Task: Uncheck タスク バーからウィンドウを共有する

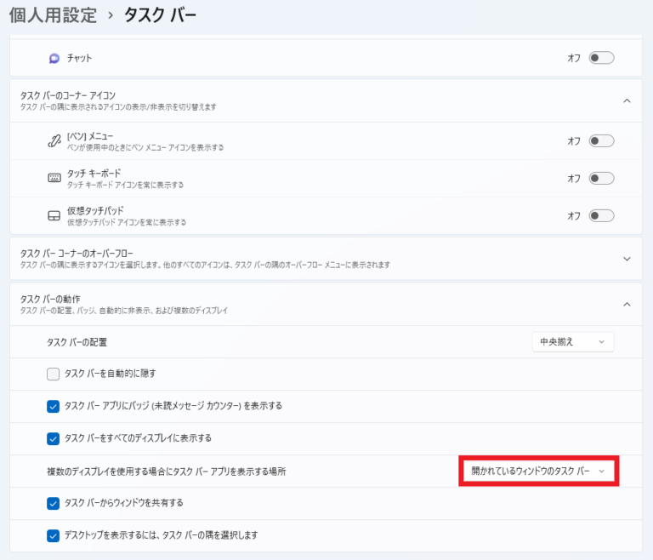Action: pyautogui.click(x=53, y=503)
